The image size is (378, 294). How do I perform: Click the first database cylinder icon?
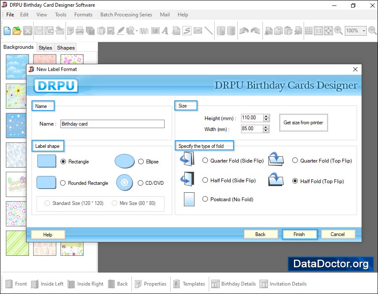[221, 31]
